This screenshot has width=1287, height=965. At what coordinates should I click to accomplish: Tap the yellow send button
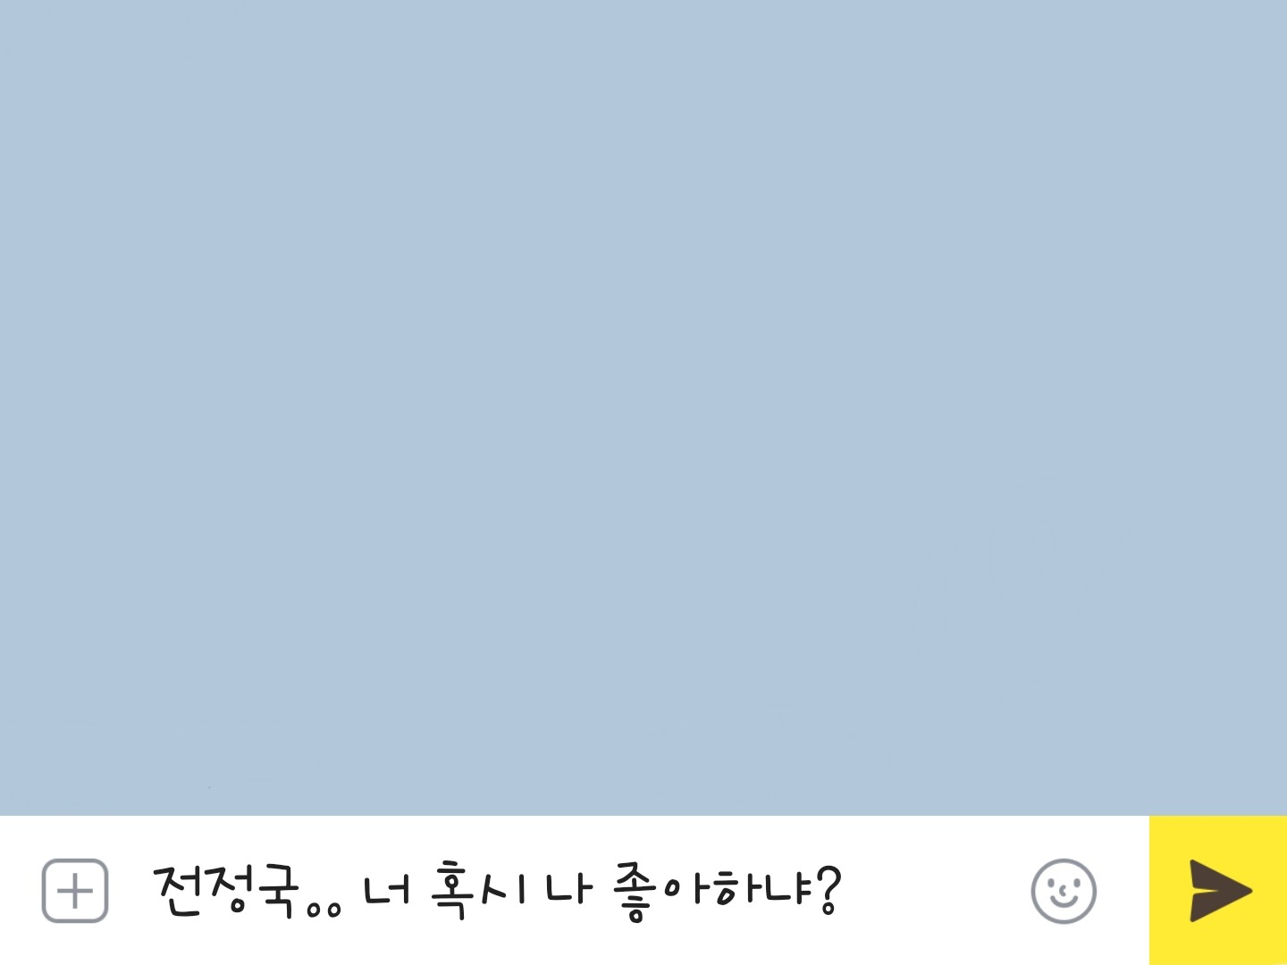point(1218,890)
